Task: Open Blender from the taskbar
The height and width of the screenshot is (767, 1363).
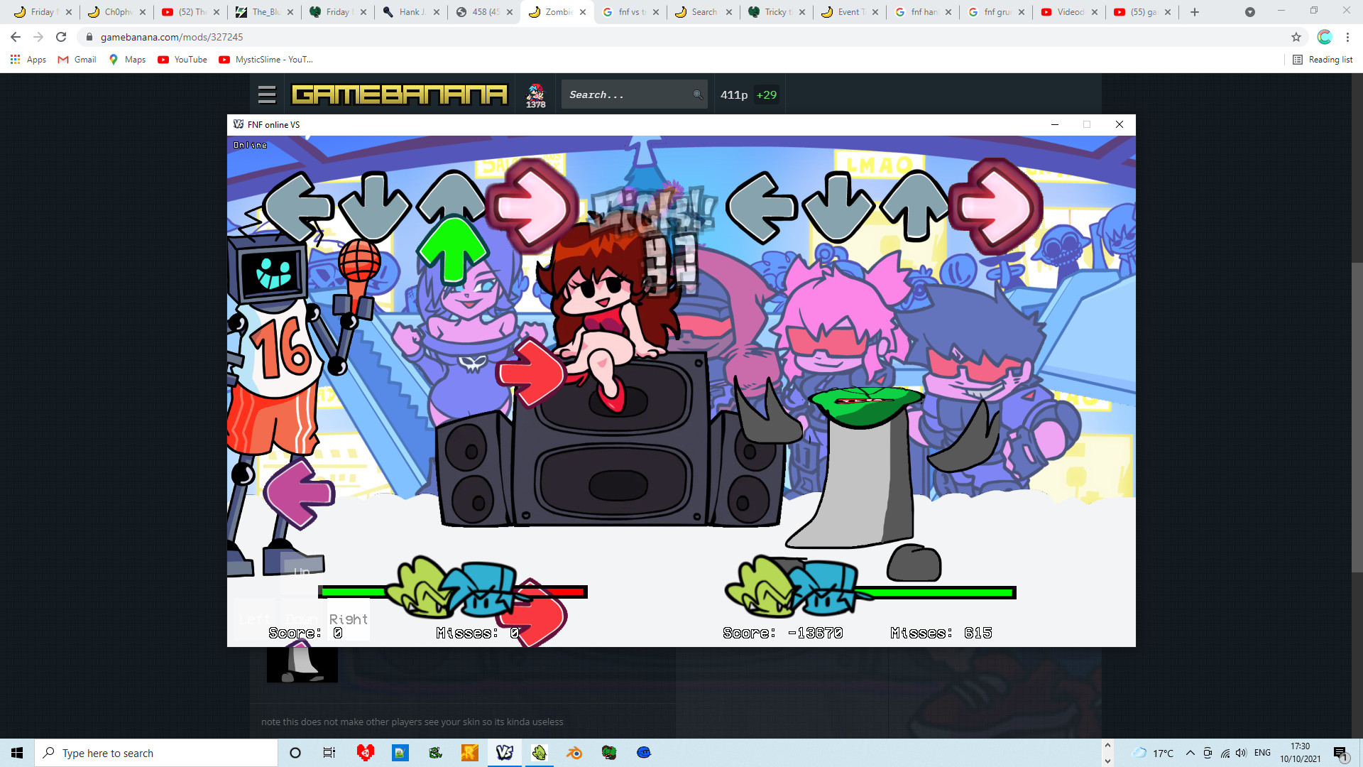Action: 574,753
